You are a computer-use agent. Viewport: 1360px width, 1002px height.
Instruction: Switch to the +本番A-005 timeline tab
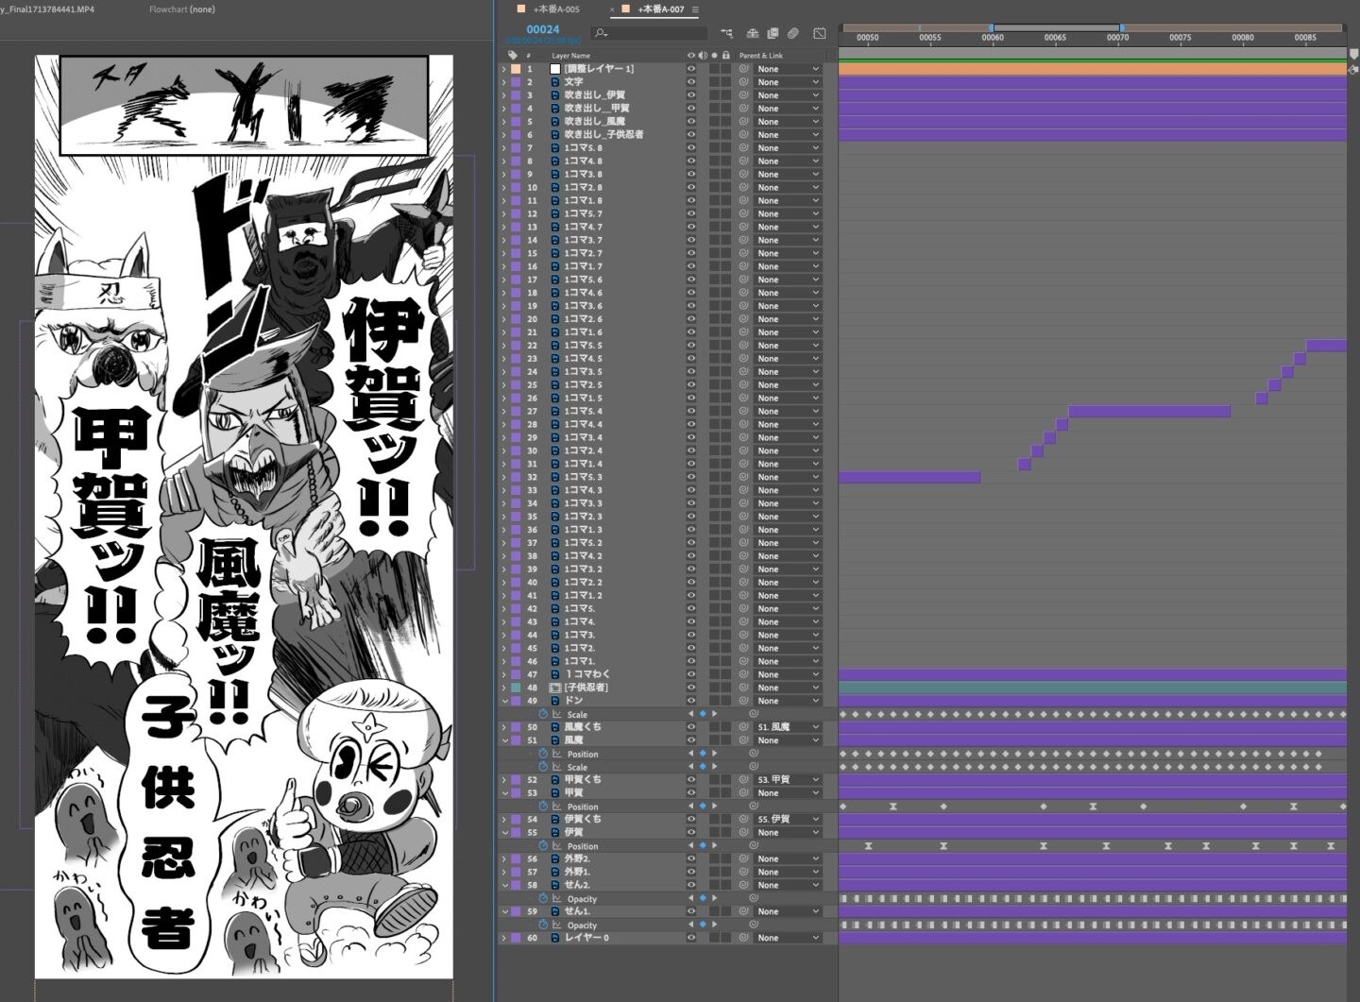point(556,9)
